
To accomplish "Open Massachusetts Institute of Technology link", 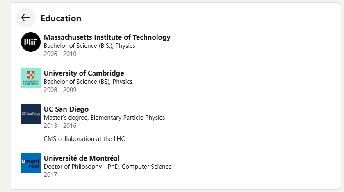I will tap(107, 37).
